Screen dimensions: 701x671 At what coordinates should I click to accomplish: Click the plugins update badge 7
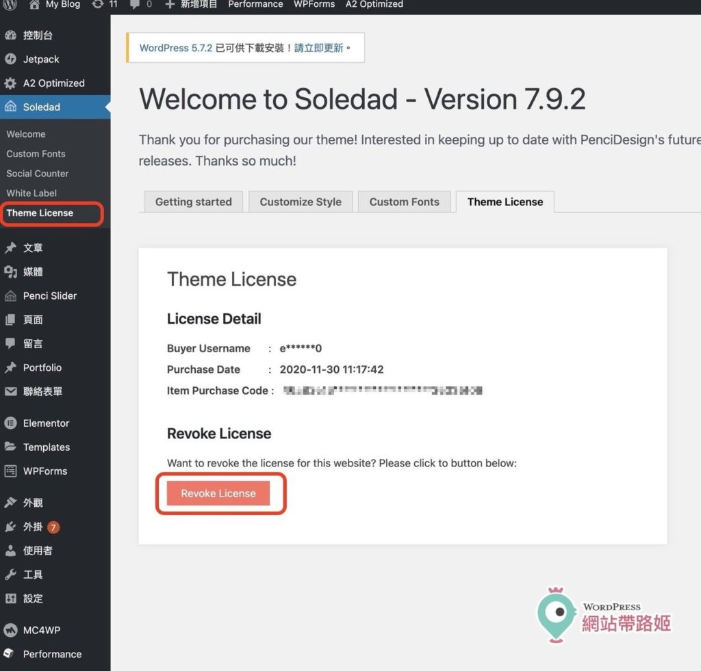53,527
